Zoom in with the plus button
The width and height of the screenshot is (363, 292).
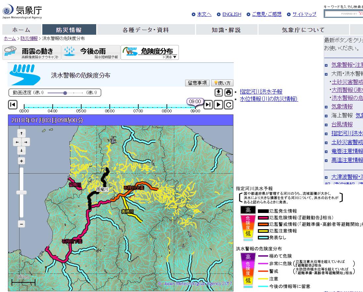(21, 161)
